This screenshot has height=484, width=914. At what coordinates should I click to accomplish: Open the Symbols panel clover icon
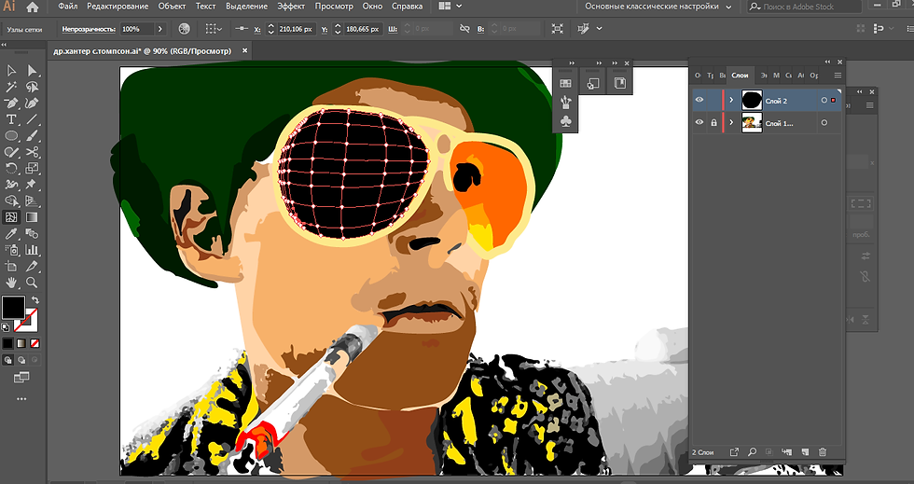pyautogui.click(x=565, y=121)
